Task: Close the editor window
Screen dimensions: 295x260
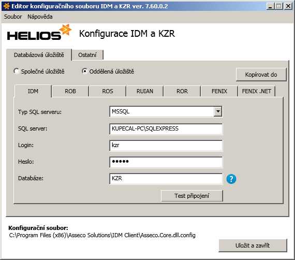Action: pyautogui.click(x=288, y=6)
